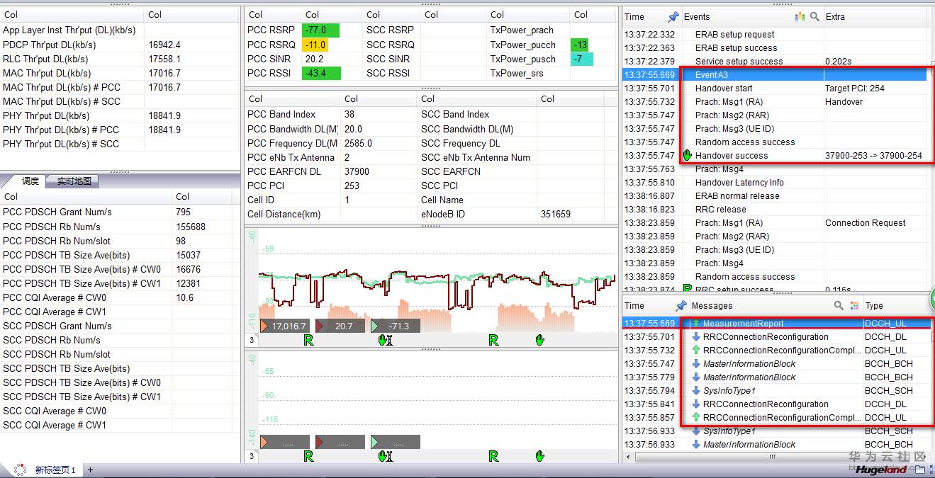Open search in the Messages panel header
The width and height of the screenshot is (935, 478).
[x=839, y=306]
